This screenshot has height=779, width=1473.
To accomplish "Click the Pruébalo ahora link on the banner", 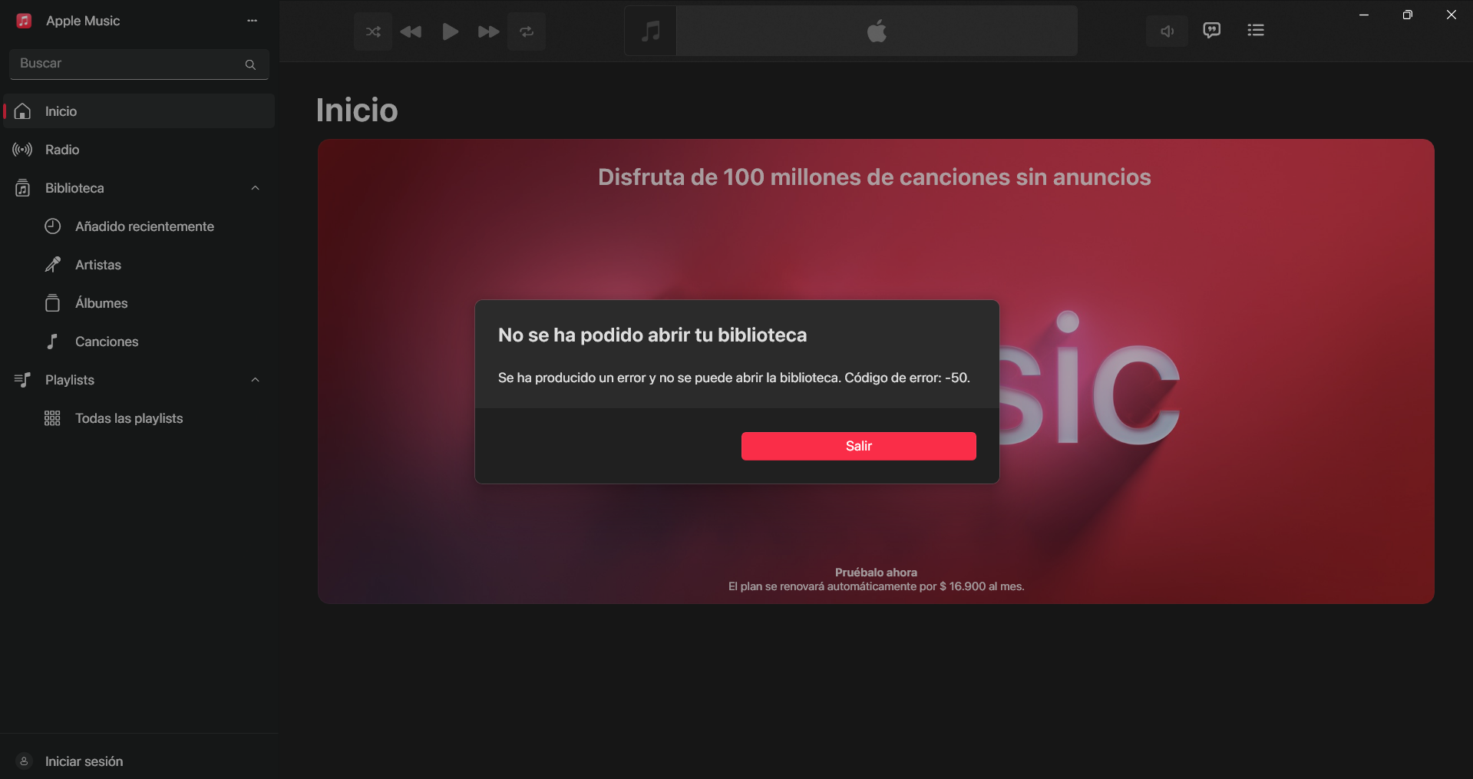I will coord(876,573).
